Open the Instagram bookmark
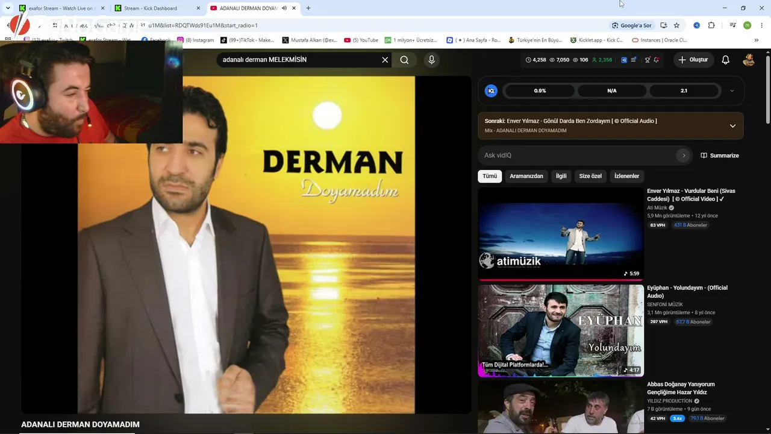Screen dimensions: 771x434 [x=196, y=40]
